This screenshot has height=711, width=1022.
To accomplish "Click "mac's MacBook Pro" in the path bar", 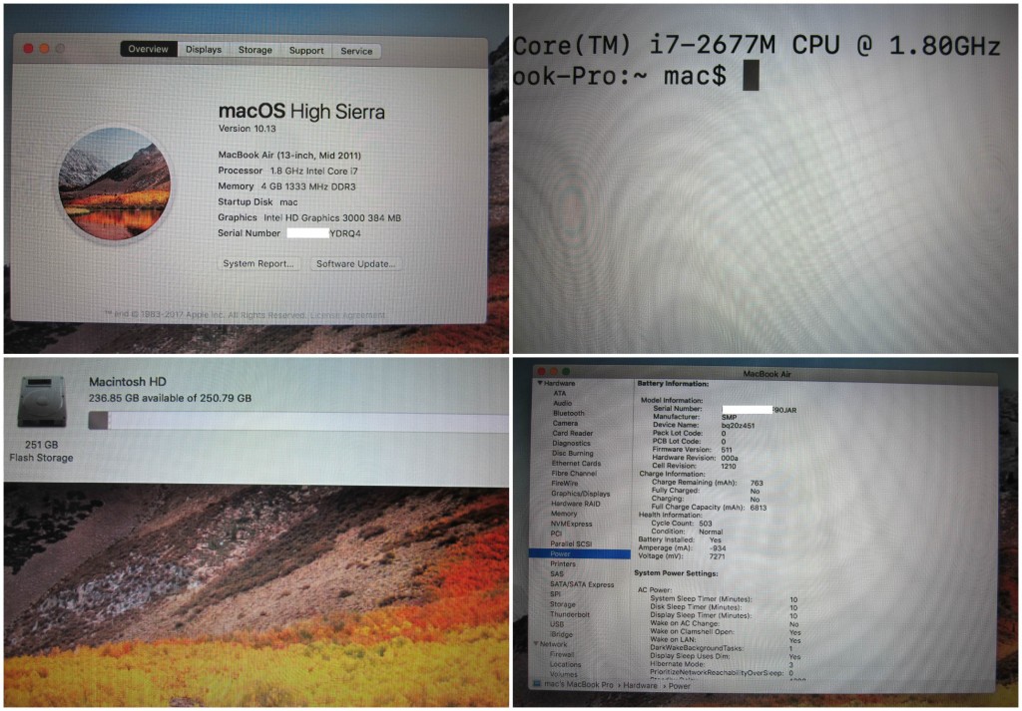I will coord(579,685).
